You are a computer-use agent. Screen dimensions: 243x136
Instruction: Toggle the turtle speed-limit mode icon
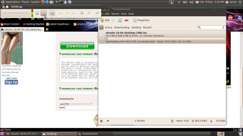(108, 121)
